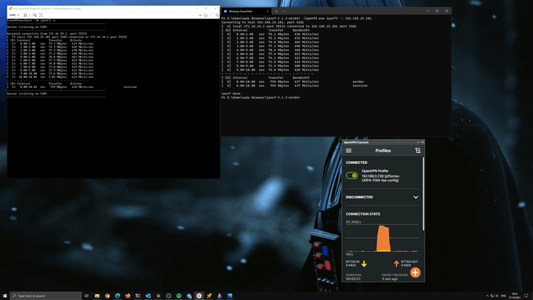Click the keyboard arrows icon in VMRC toolbar

(x=200, y=15)
